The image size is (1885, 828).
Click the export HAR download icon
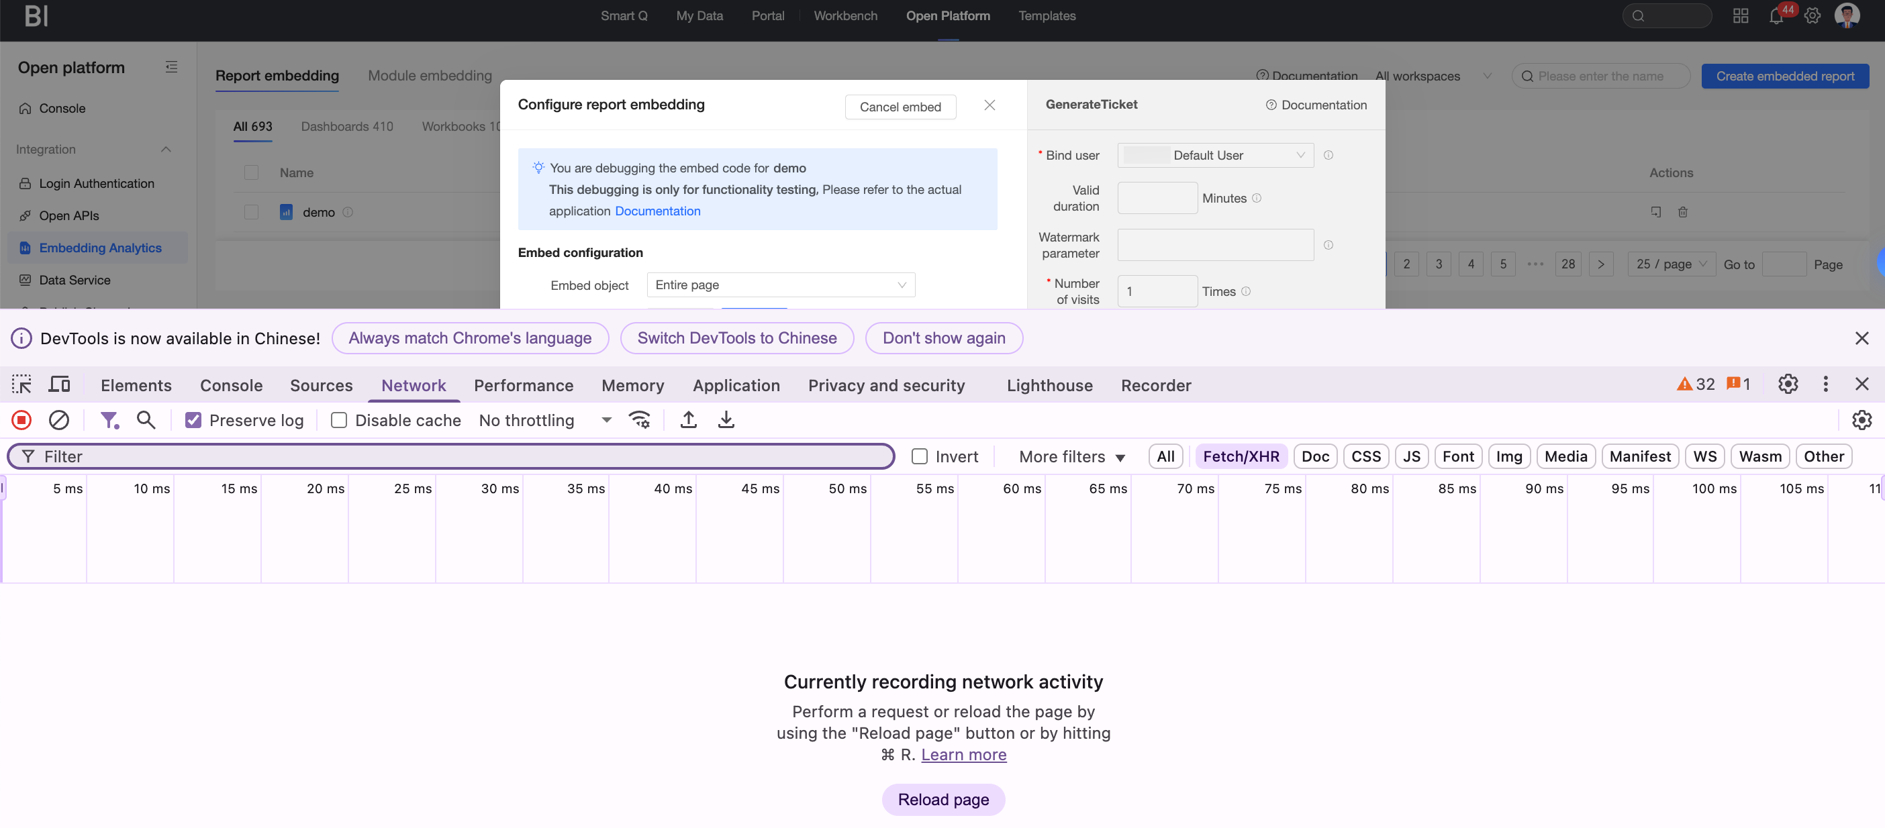click(x=726, y=420)
